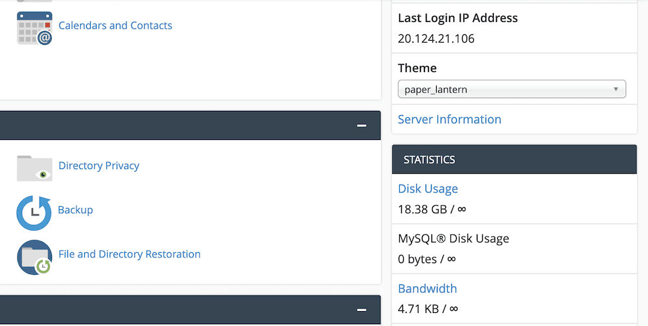The width and height of the screenshot is (648, 326).
Task: Click the STATISTICS panel header
Action: point(514,159)
